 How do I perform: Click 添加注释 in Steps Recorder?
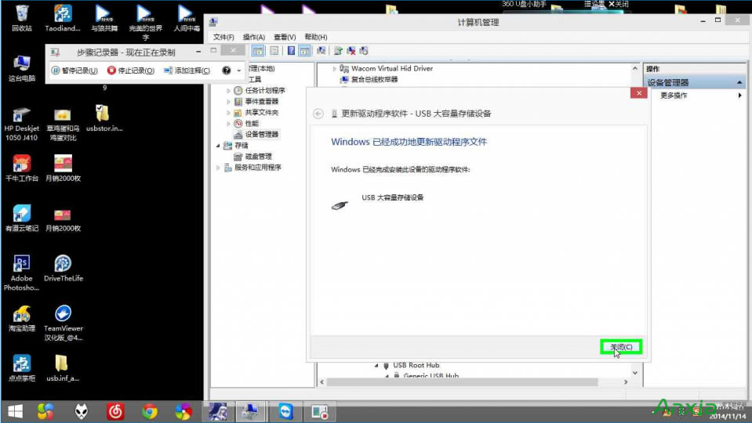coord(187,70)
